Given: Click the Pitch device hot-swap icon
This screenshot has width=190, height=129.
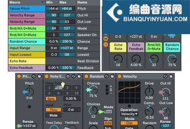Looking at the screenshot, I should (x=34, y=76).
